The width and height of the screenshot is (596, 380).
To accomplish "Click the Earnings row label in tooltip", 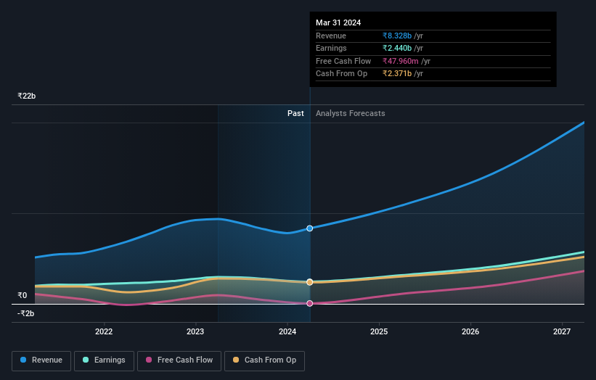I will coord(331,48).
